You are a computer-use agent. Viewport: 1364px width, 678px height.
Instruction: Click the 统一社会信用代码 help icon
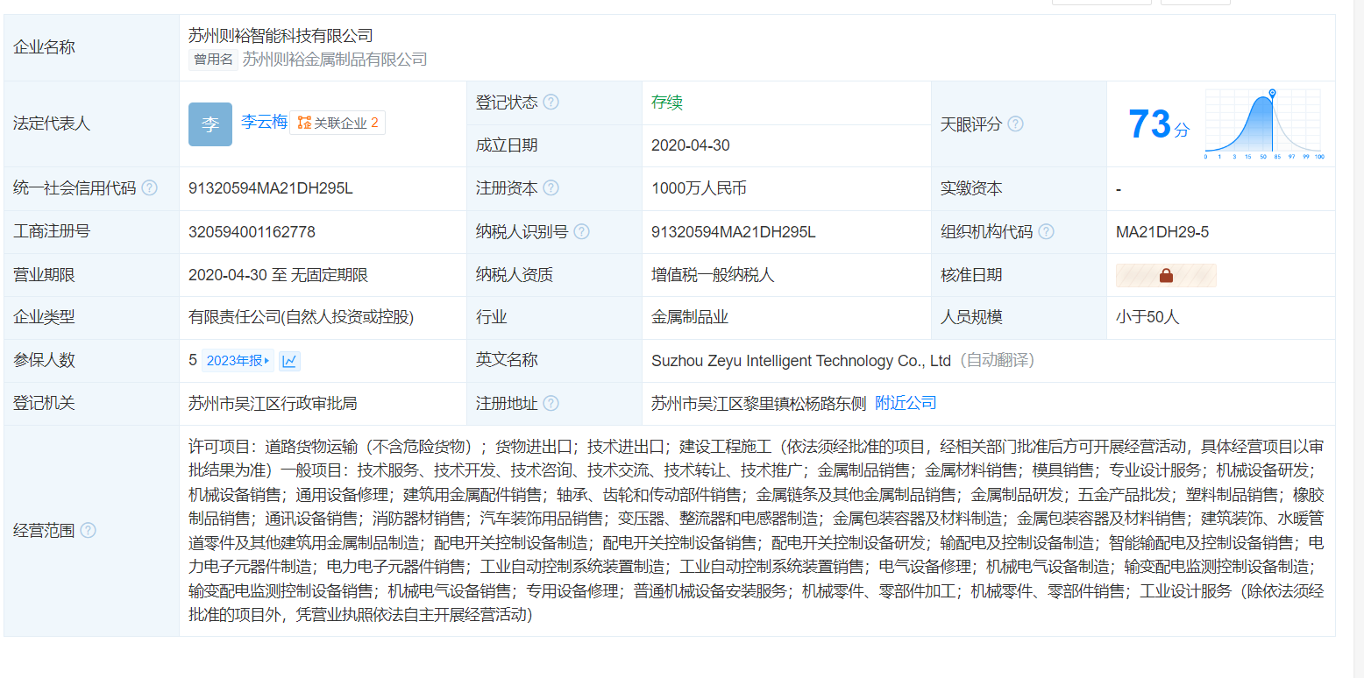point(150,188)
